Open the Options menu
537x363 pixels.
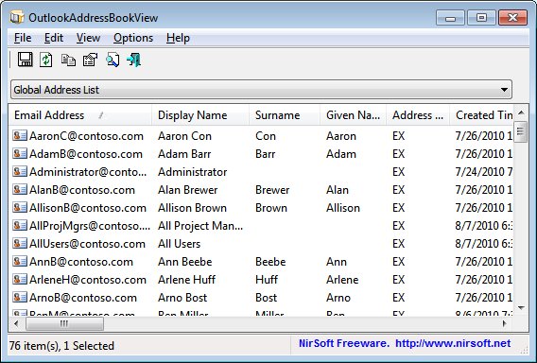(x=133, y=38)
